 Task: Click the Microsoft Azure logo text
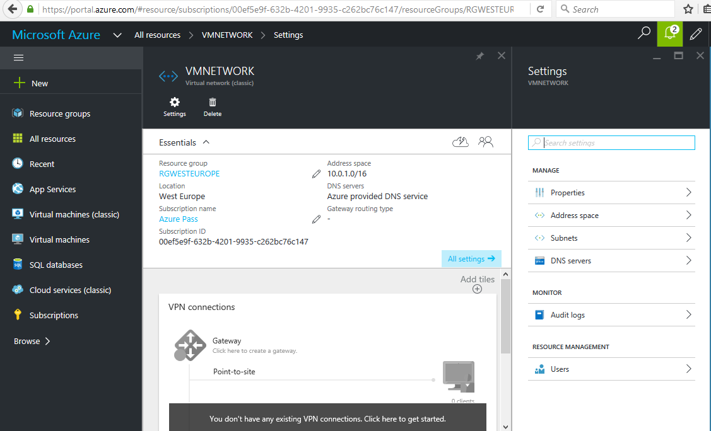click(x=56, y=35)
